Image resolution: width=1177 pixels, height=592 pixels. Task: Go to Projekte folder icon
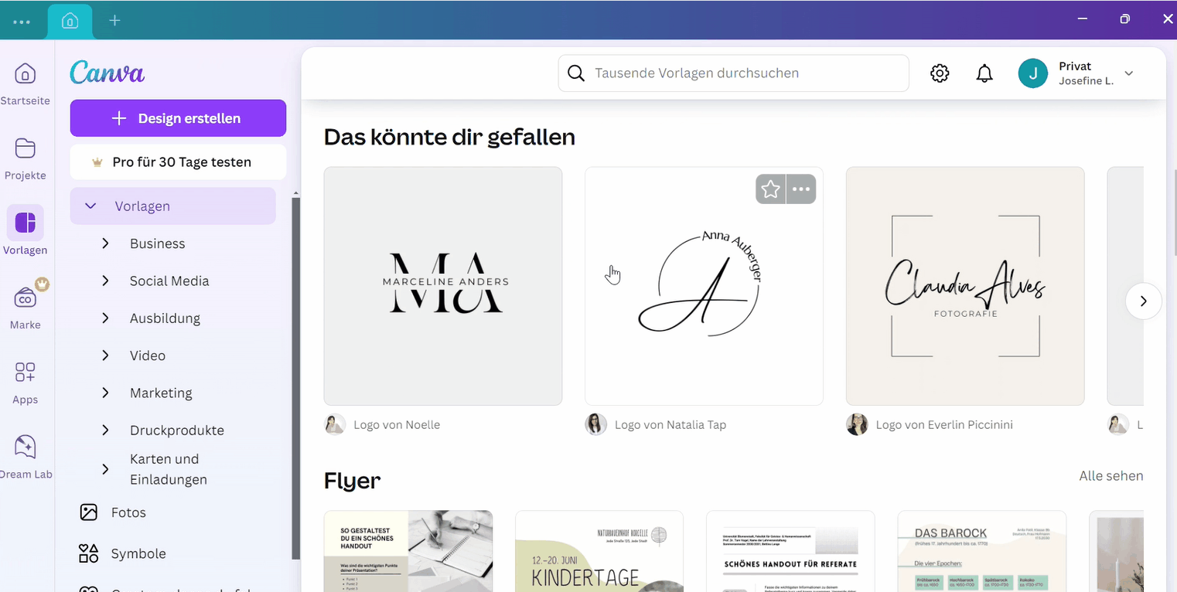[x=25, y=148]
